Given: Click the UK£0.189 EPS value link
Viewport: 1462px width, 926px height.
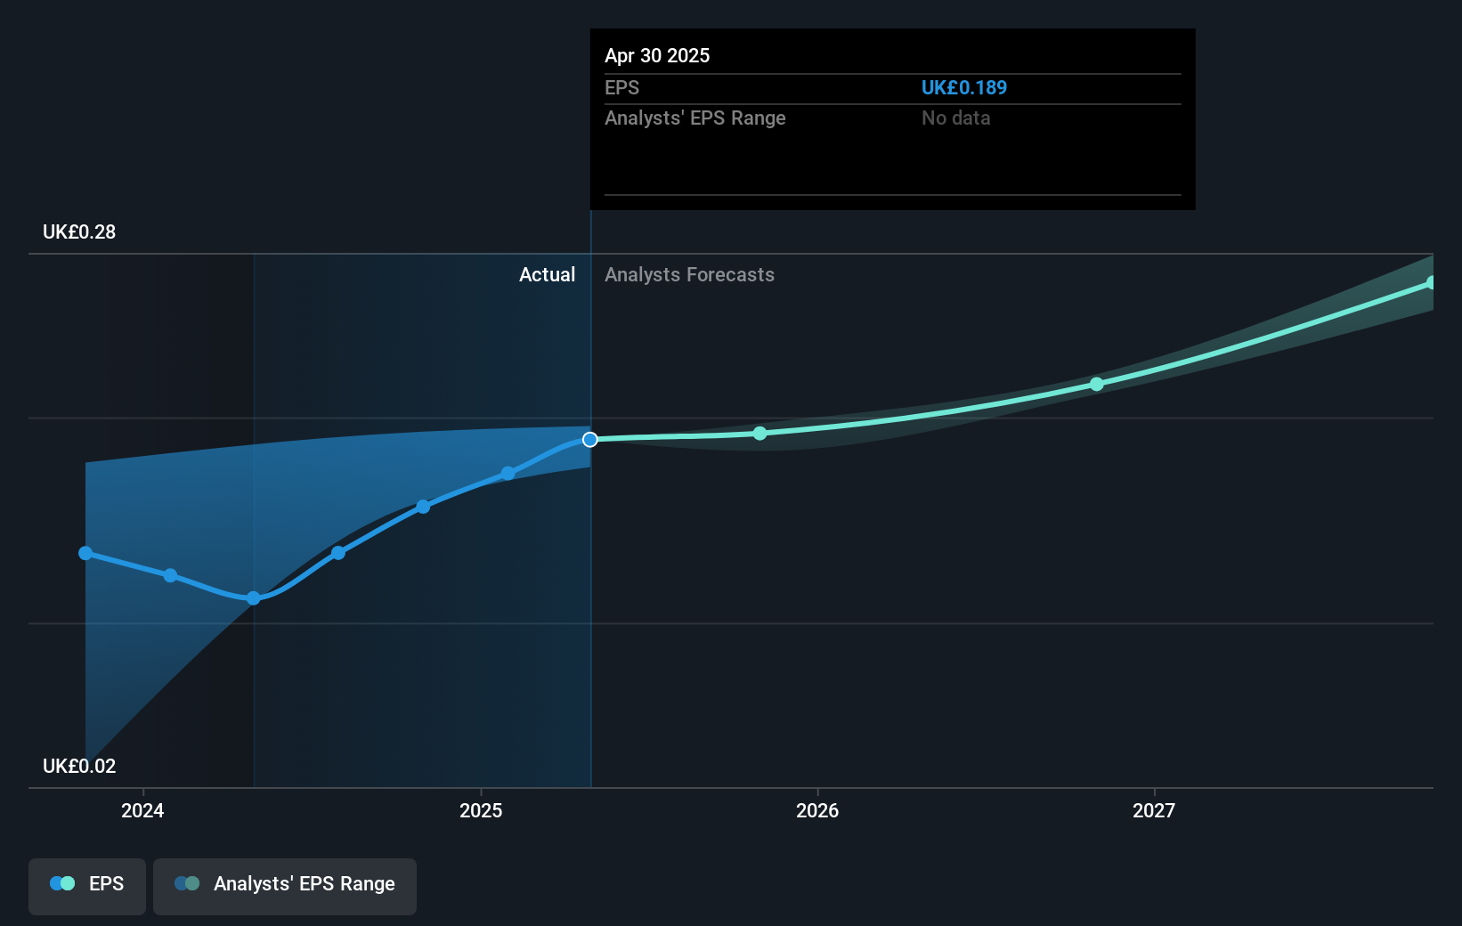Looking at the screenshot, I should (x=964, y=87).
